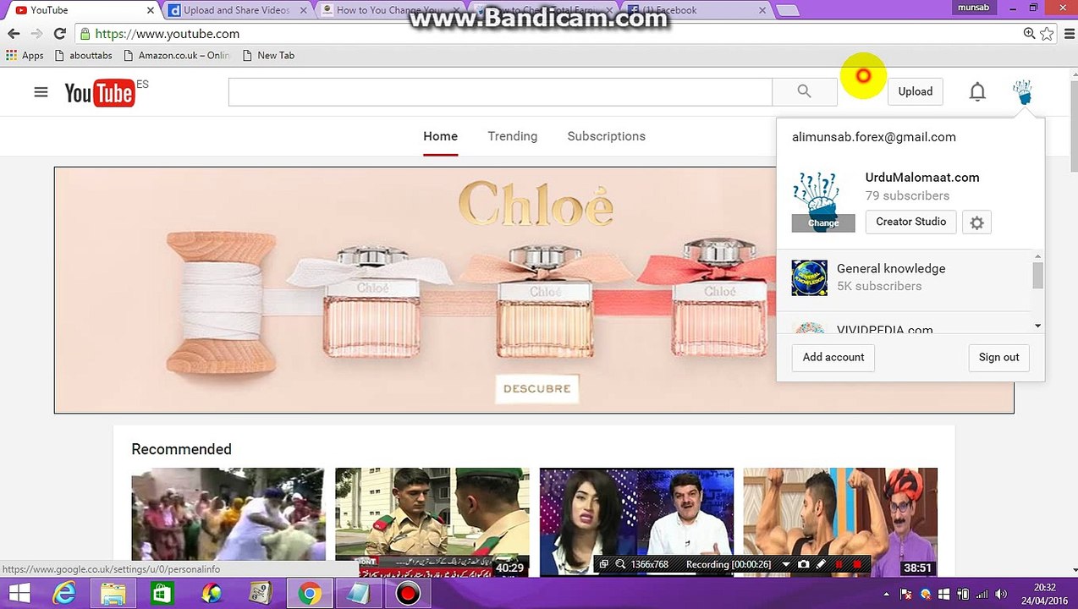
Task: Open the 38:51 bodybuilder video thumbnail
Action: pyautogui.click(x=840, y=522)
